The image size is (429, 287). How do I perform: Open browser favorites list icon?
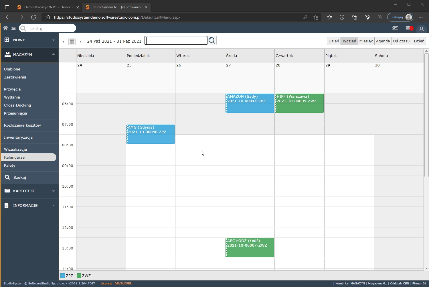[329, 17]
